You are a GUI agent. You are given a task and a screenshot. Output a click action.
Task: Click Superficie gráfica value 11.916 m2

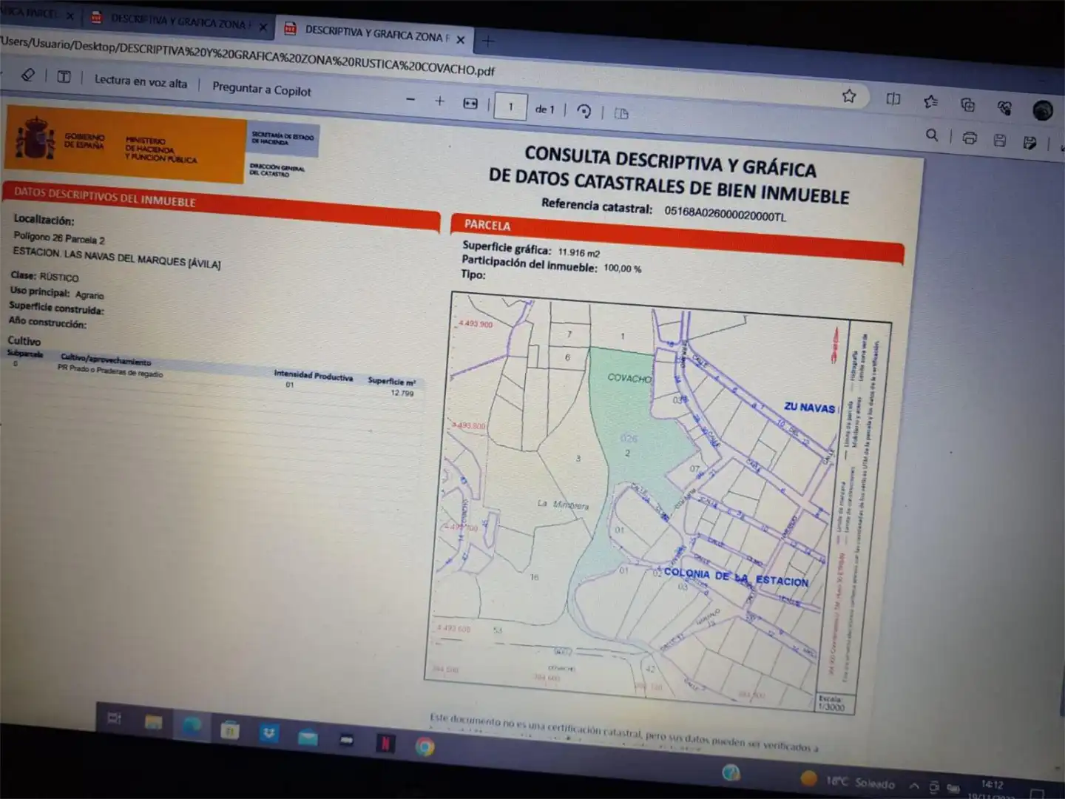tap(578, 252)
